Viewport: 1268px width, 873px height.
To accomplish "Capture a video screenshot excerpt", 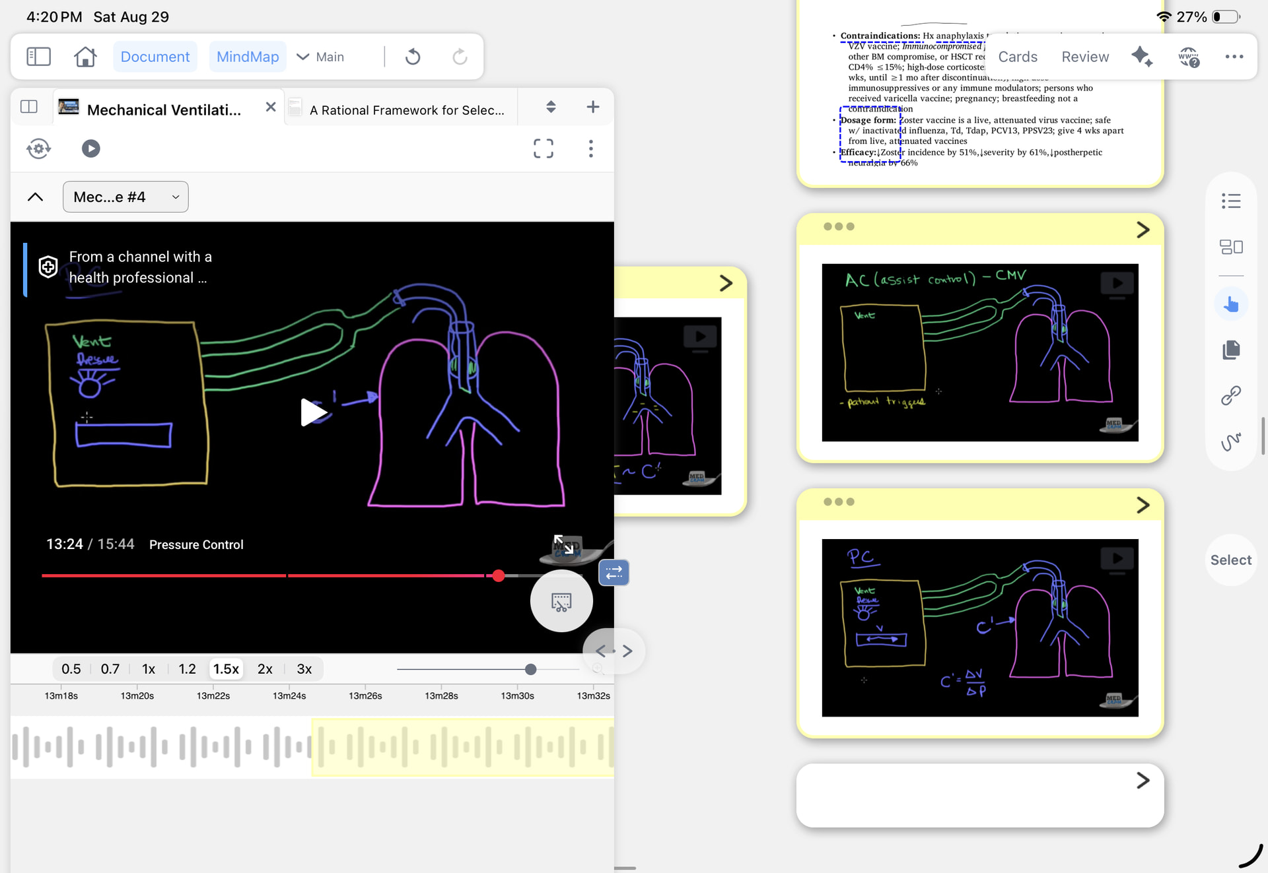I will coord(561,601).
